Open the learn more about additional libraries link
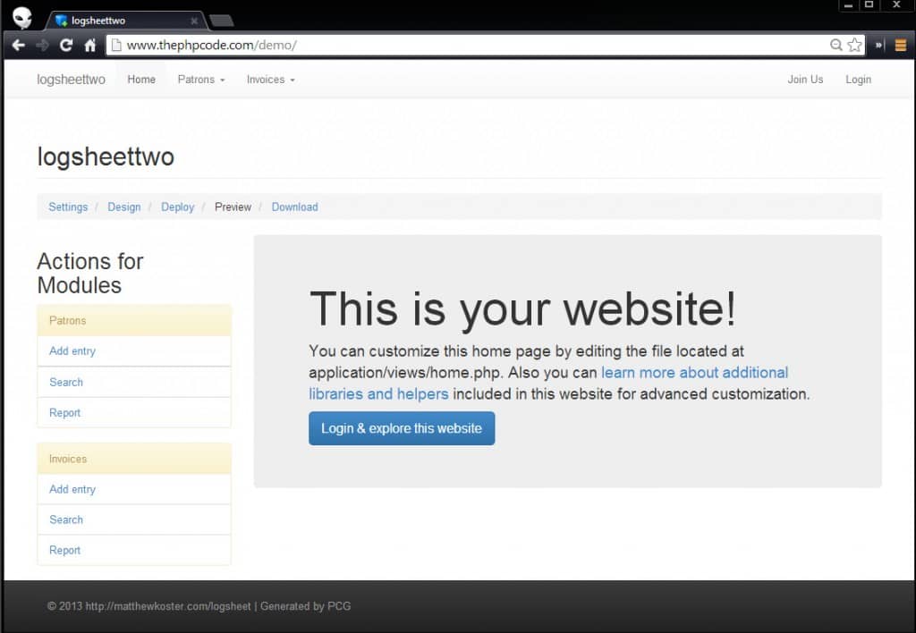The image size is (916, 633). click(694, 373)
